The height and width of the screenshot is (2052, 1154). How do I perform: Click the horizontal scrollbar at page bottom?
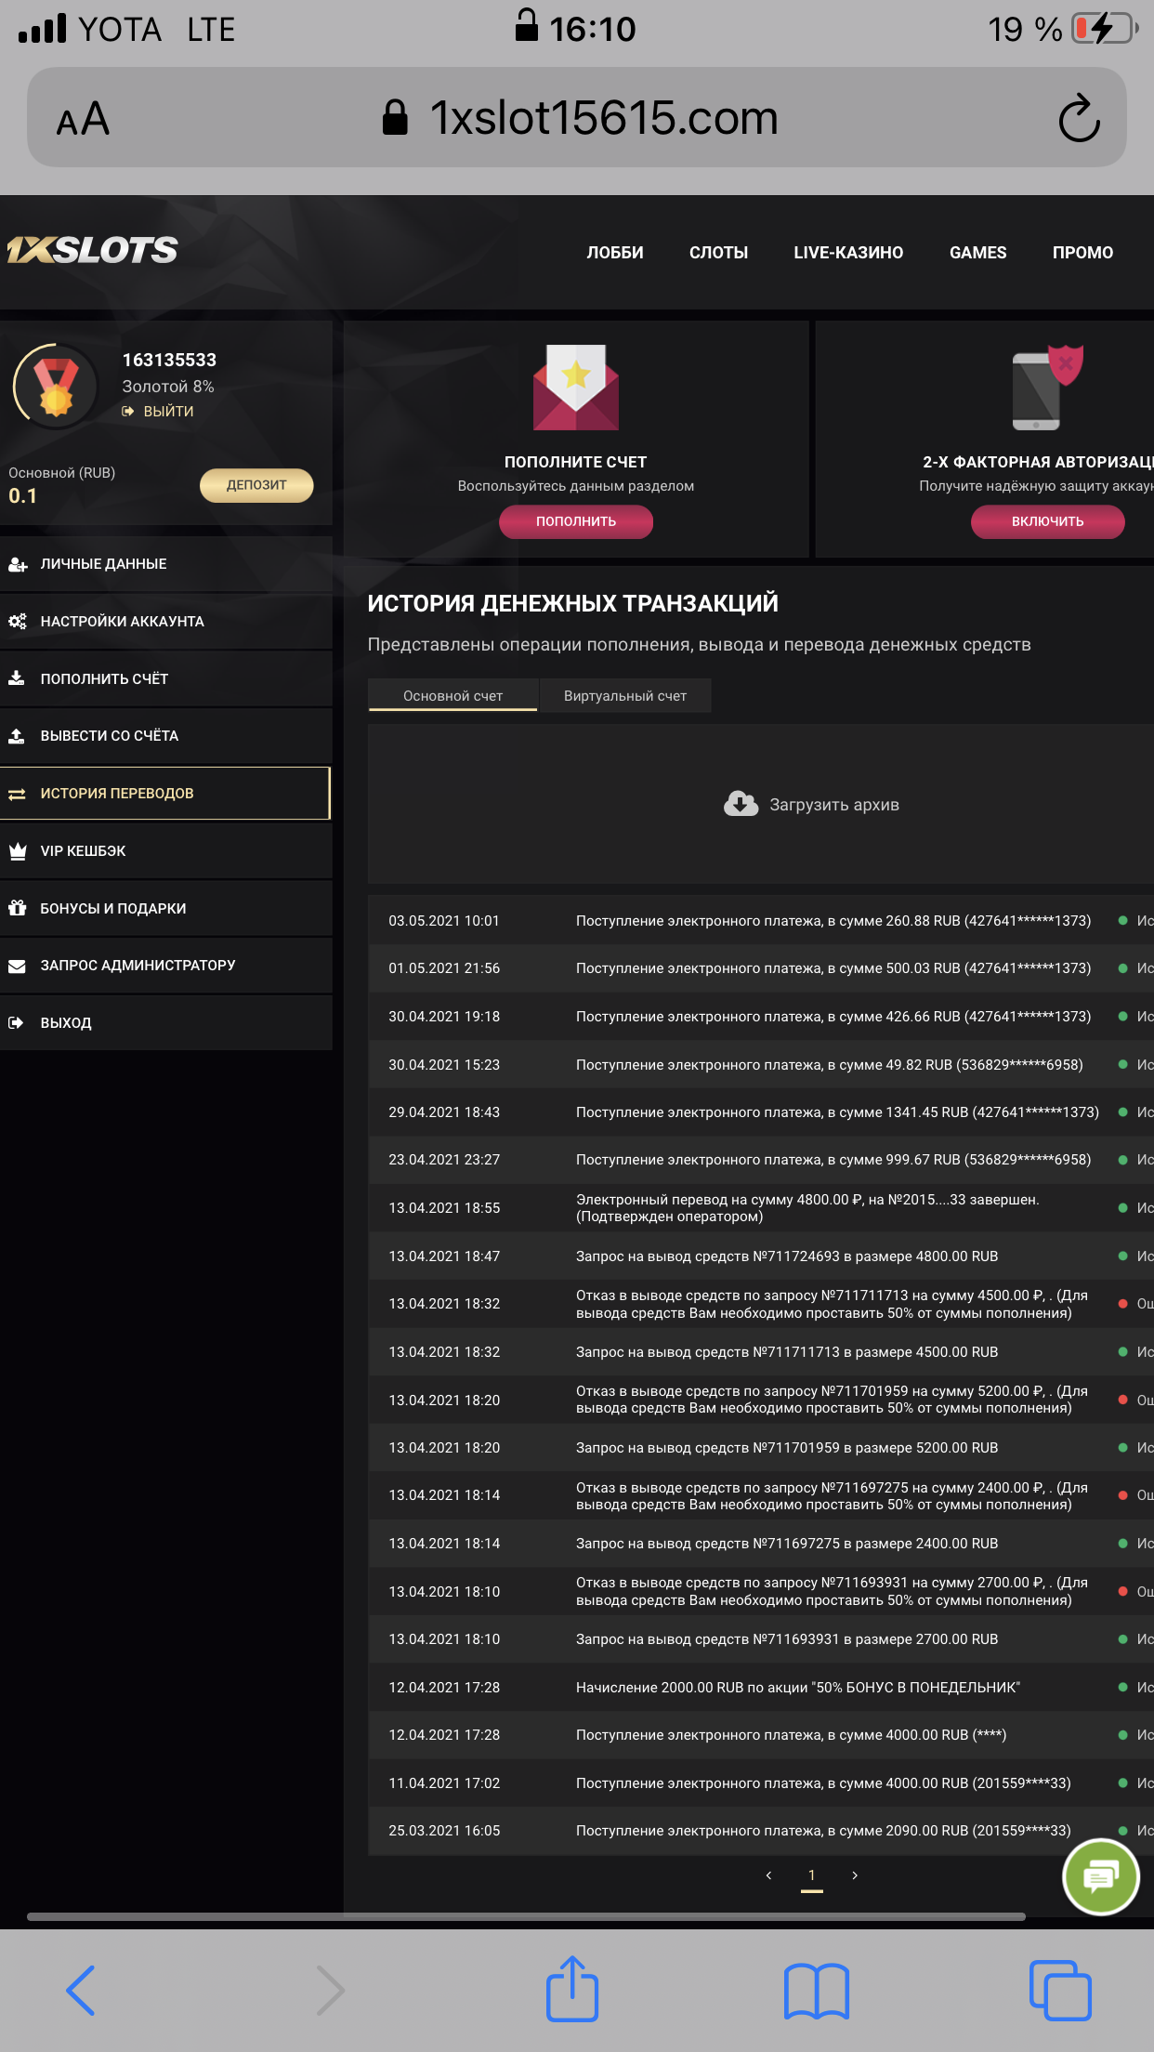(x=526, y=1916)
